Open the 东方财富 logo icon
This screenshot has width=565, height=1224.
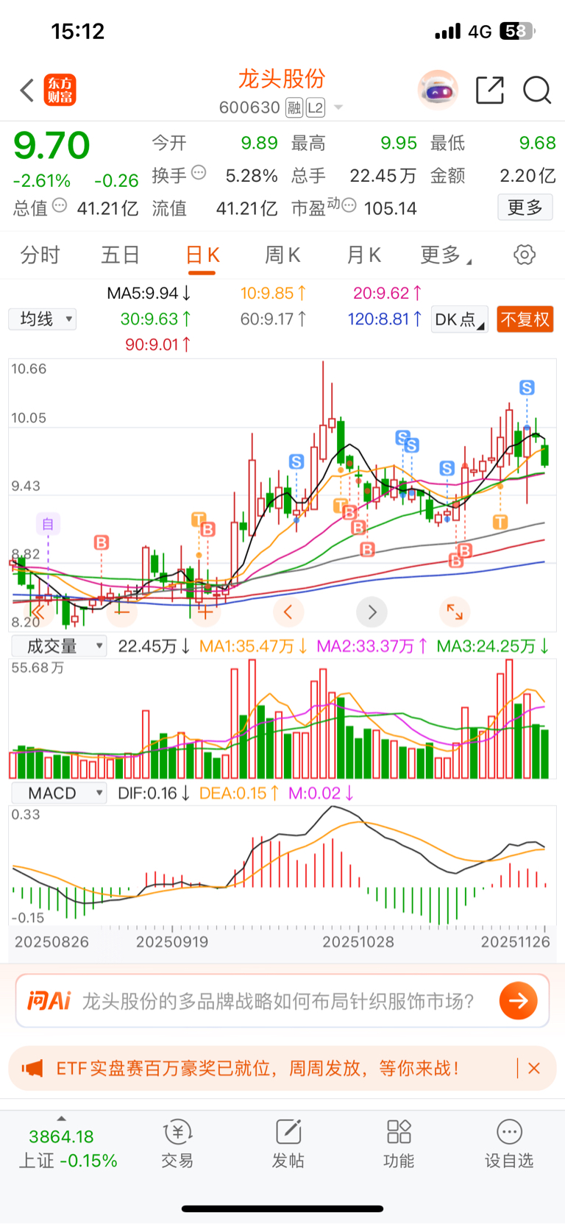(60, 91)
